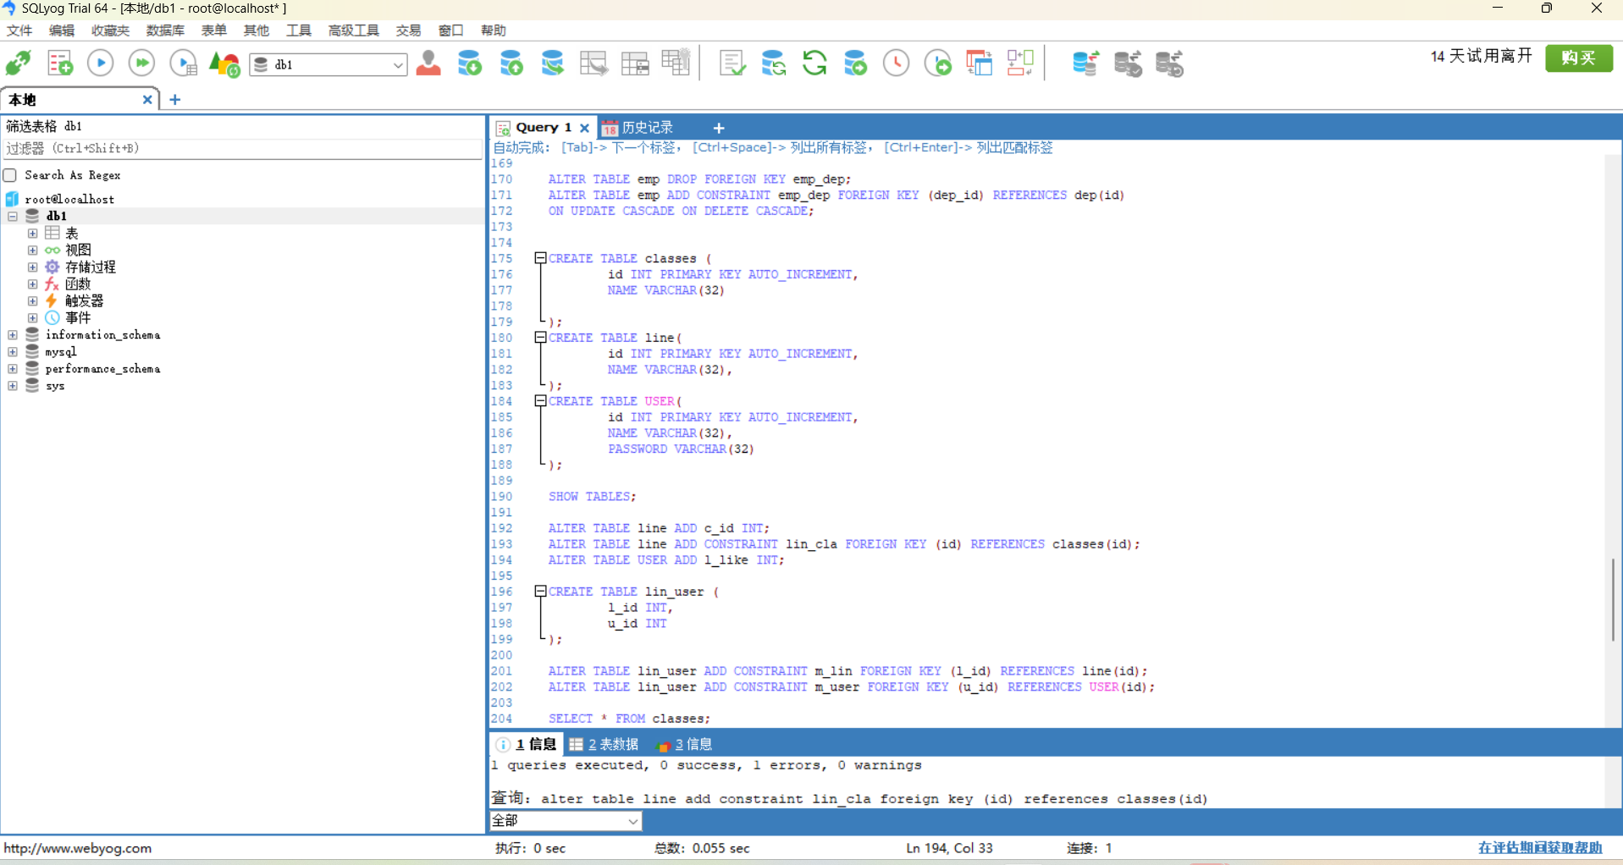
Task: Expand the information_schema database node
Action: coord(13,335)
